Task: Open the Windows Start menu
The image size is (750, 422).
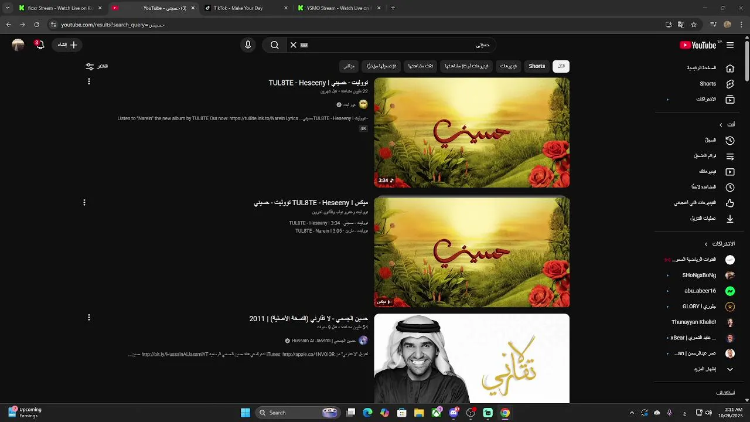Action: [246, 413]
